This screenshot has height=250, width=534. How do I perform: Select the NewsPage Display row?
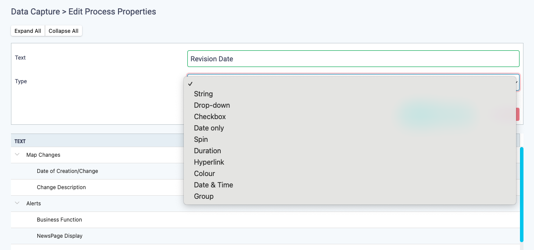(265, 236)
